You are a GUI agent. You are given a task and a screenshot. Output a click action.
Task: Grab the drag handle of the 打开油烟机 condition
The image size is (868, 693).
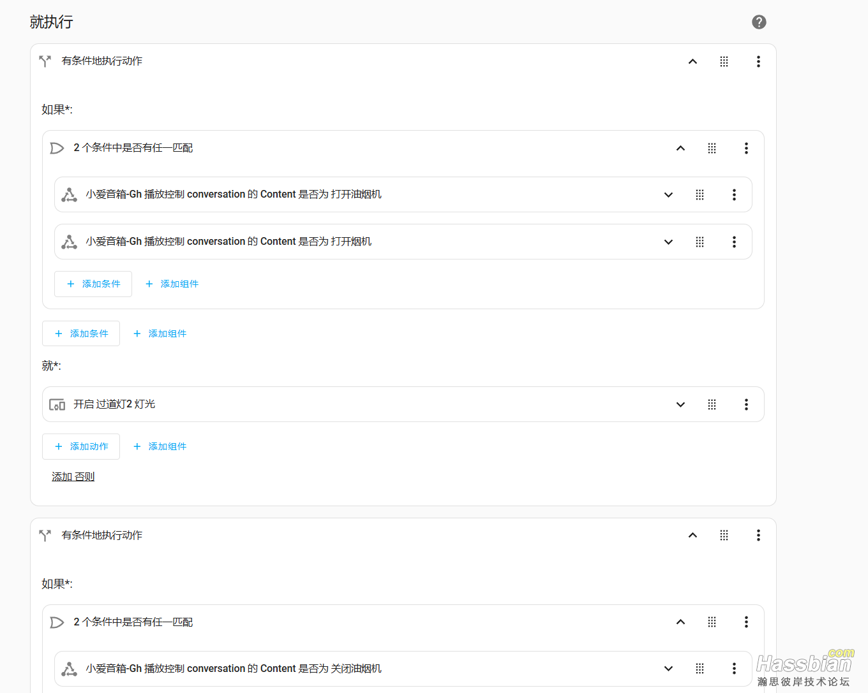(700, 195)
